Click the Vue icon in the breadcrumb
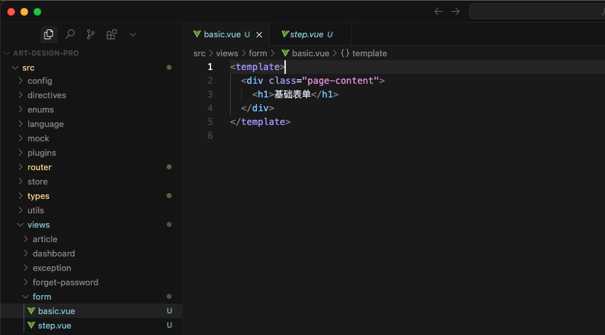Image resolution: width=605 pixels, height=335 pixels. (x=285, y=53)
